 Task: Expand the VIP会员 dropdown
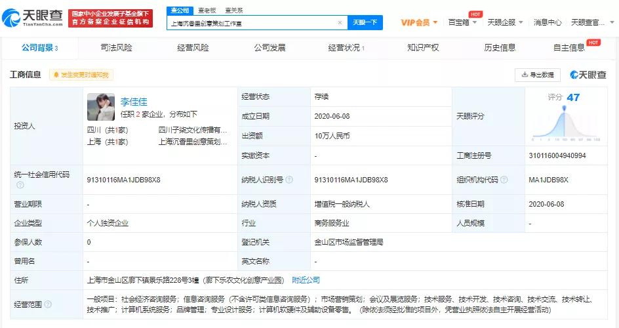(x=419, y=22)
